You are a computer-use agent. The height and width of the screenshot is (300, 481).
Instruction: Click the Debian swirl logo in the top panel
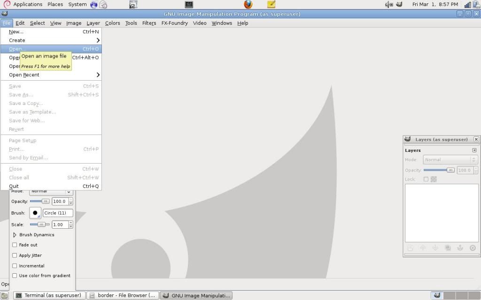[7, 4]
